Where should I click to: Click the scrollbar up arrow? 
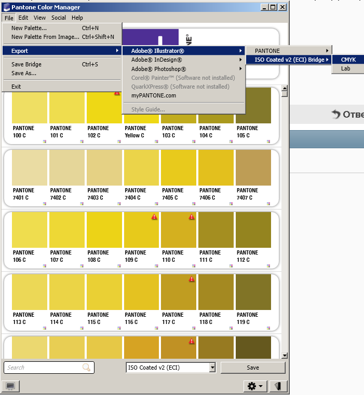point(285,88)
